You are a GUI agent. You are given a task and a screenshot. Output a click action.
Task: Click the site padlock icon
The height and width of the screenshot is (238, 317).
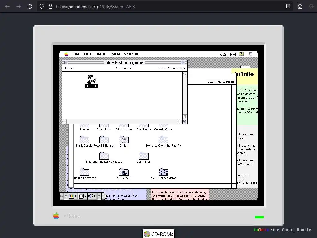click(x=50, y=7)
